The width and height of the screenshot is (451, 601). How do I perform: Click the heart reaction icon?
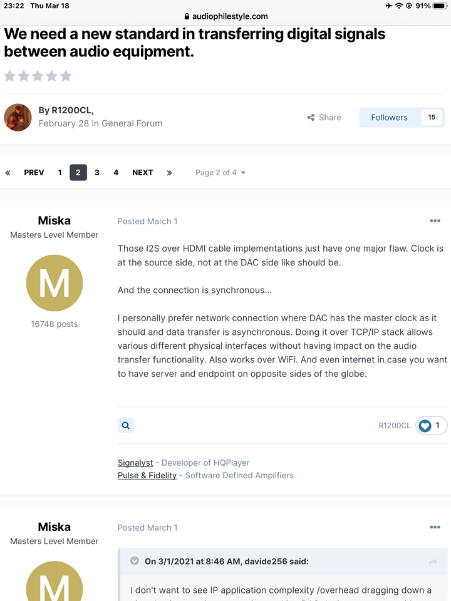pyautogui.click(x=425, y=426)
